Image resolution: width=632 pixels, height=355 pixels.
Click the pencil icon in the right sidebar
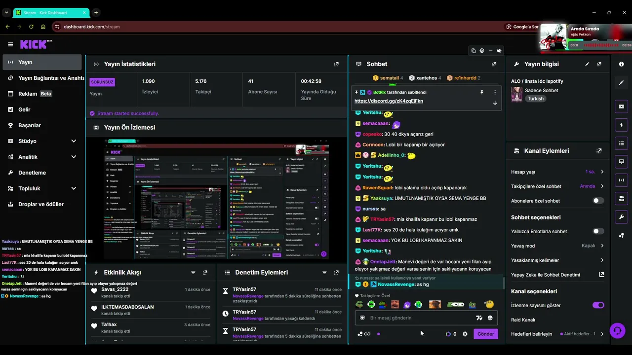(x=621, y=82)
